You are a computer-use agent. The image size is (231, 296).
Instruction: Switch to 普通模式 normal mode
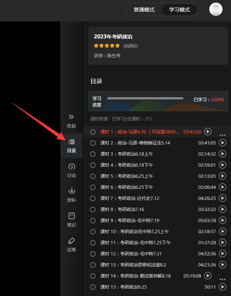(x=144, y=10)
